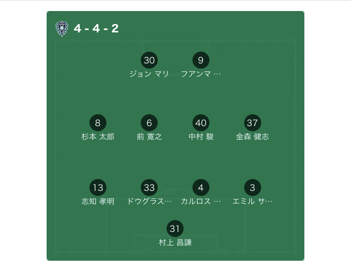Click the number 3 defender circle
Viewport: 351px width, 273px height.
[x=252, y=188]
